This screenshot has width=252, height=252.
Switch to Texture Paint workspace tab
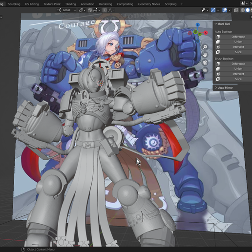(x=52, y=4)
